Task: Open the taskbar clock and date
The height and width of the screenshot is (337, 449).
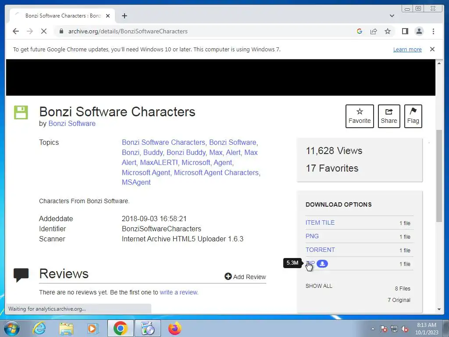Action: point(426,329)
